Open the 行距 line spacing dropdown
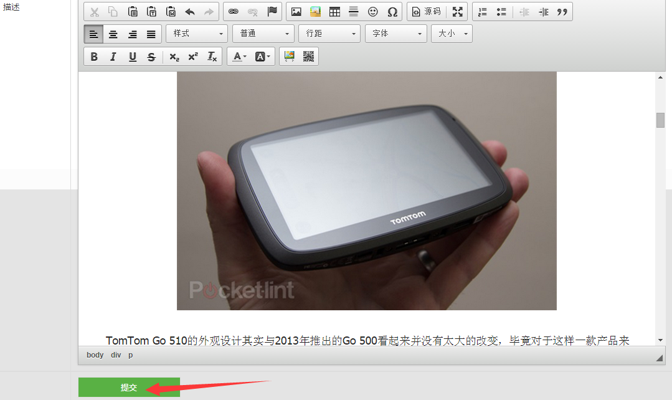The image size is (672, 400). click(329, 34)
